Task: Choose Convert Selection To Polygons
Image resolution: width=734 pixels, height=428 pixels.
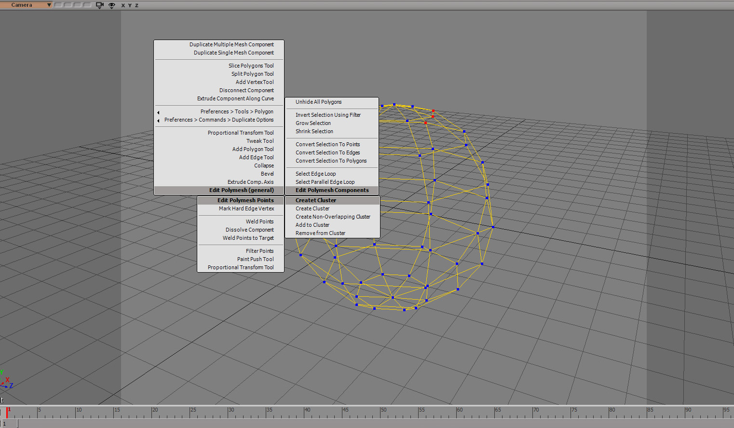Action: click(332, 161)
